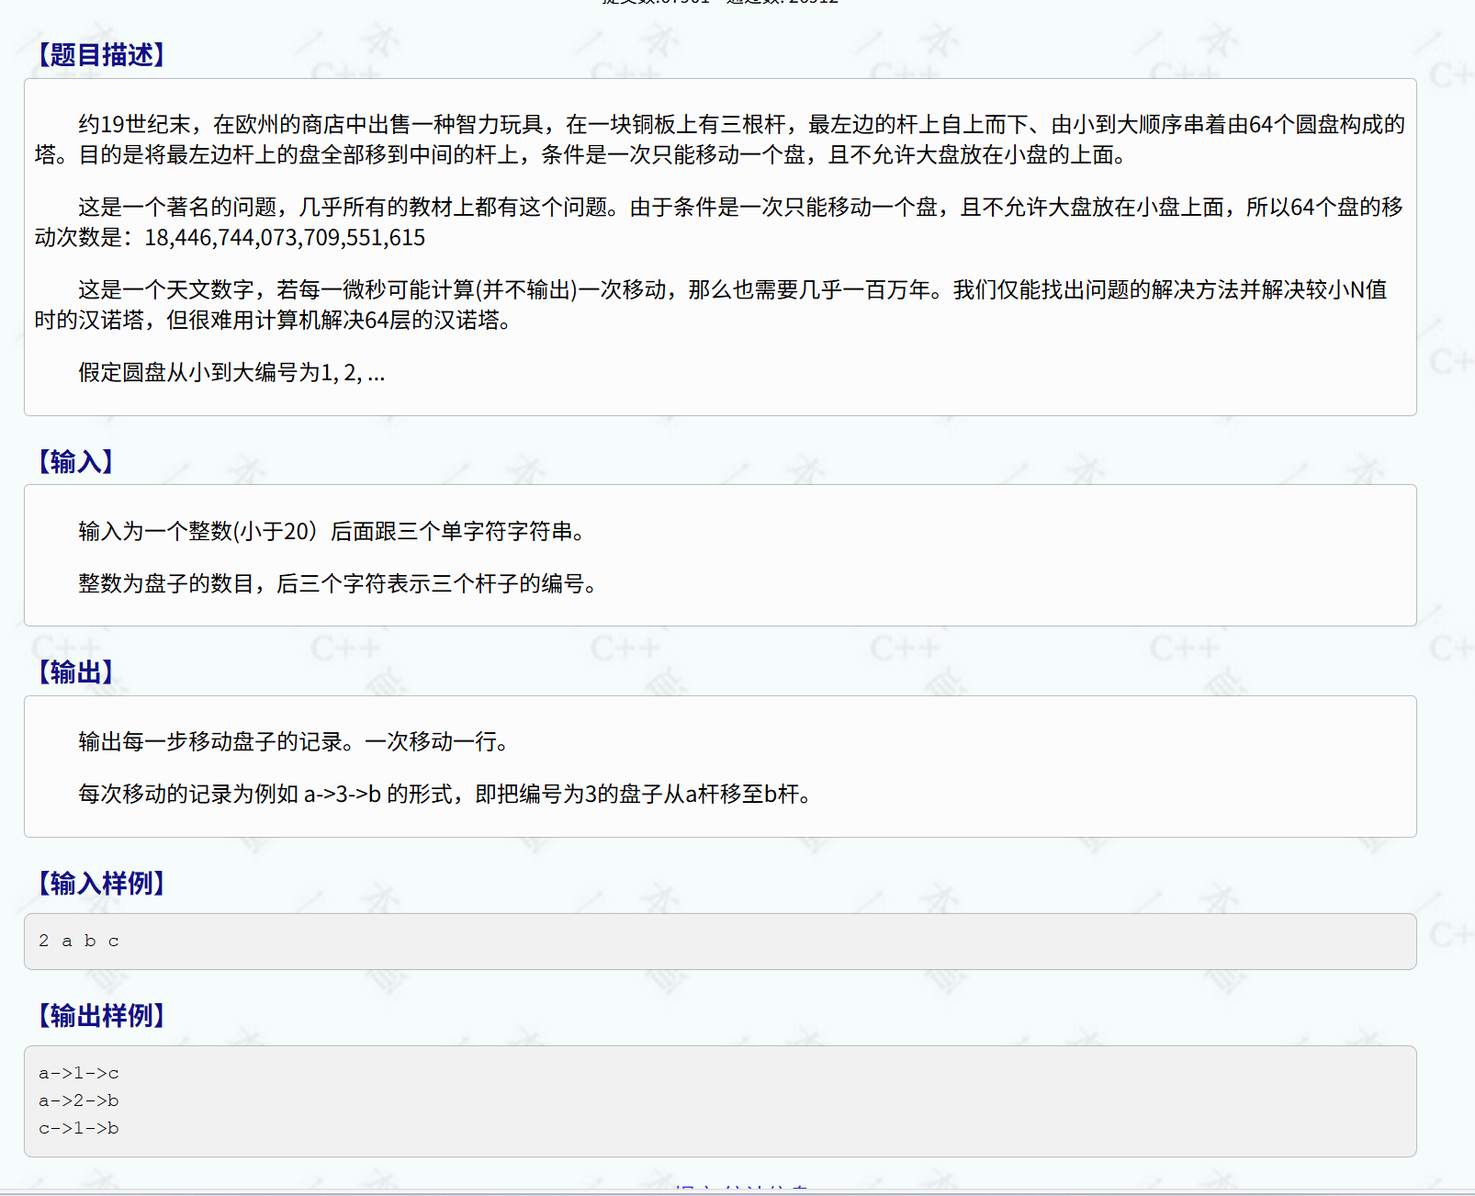Click the paragraph explaining a->3->b format
Screen dimensions: 1475x1196
[445, 795]
